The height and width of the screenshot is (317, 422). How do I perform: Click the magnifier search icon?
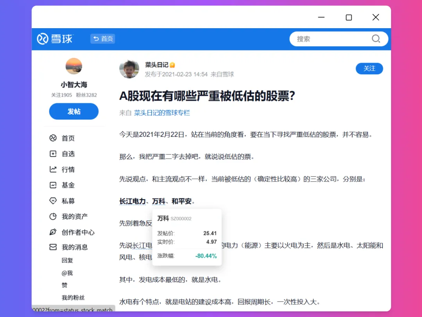point(376,39)
